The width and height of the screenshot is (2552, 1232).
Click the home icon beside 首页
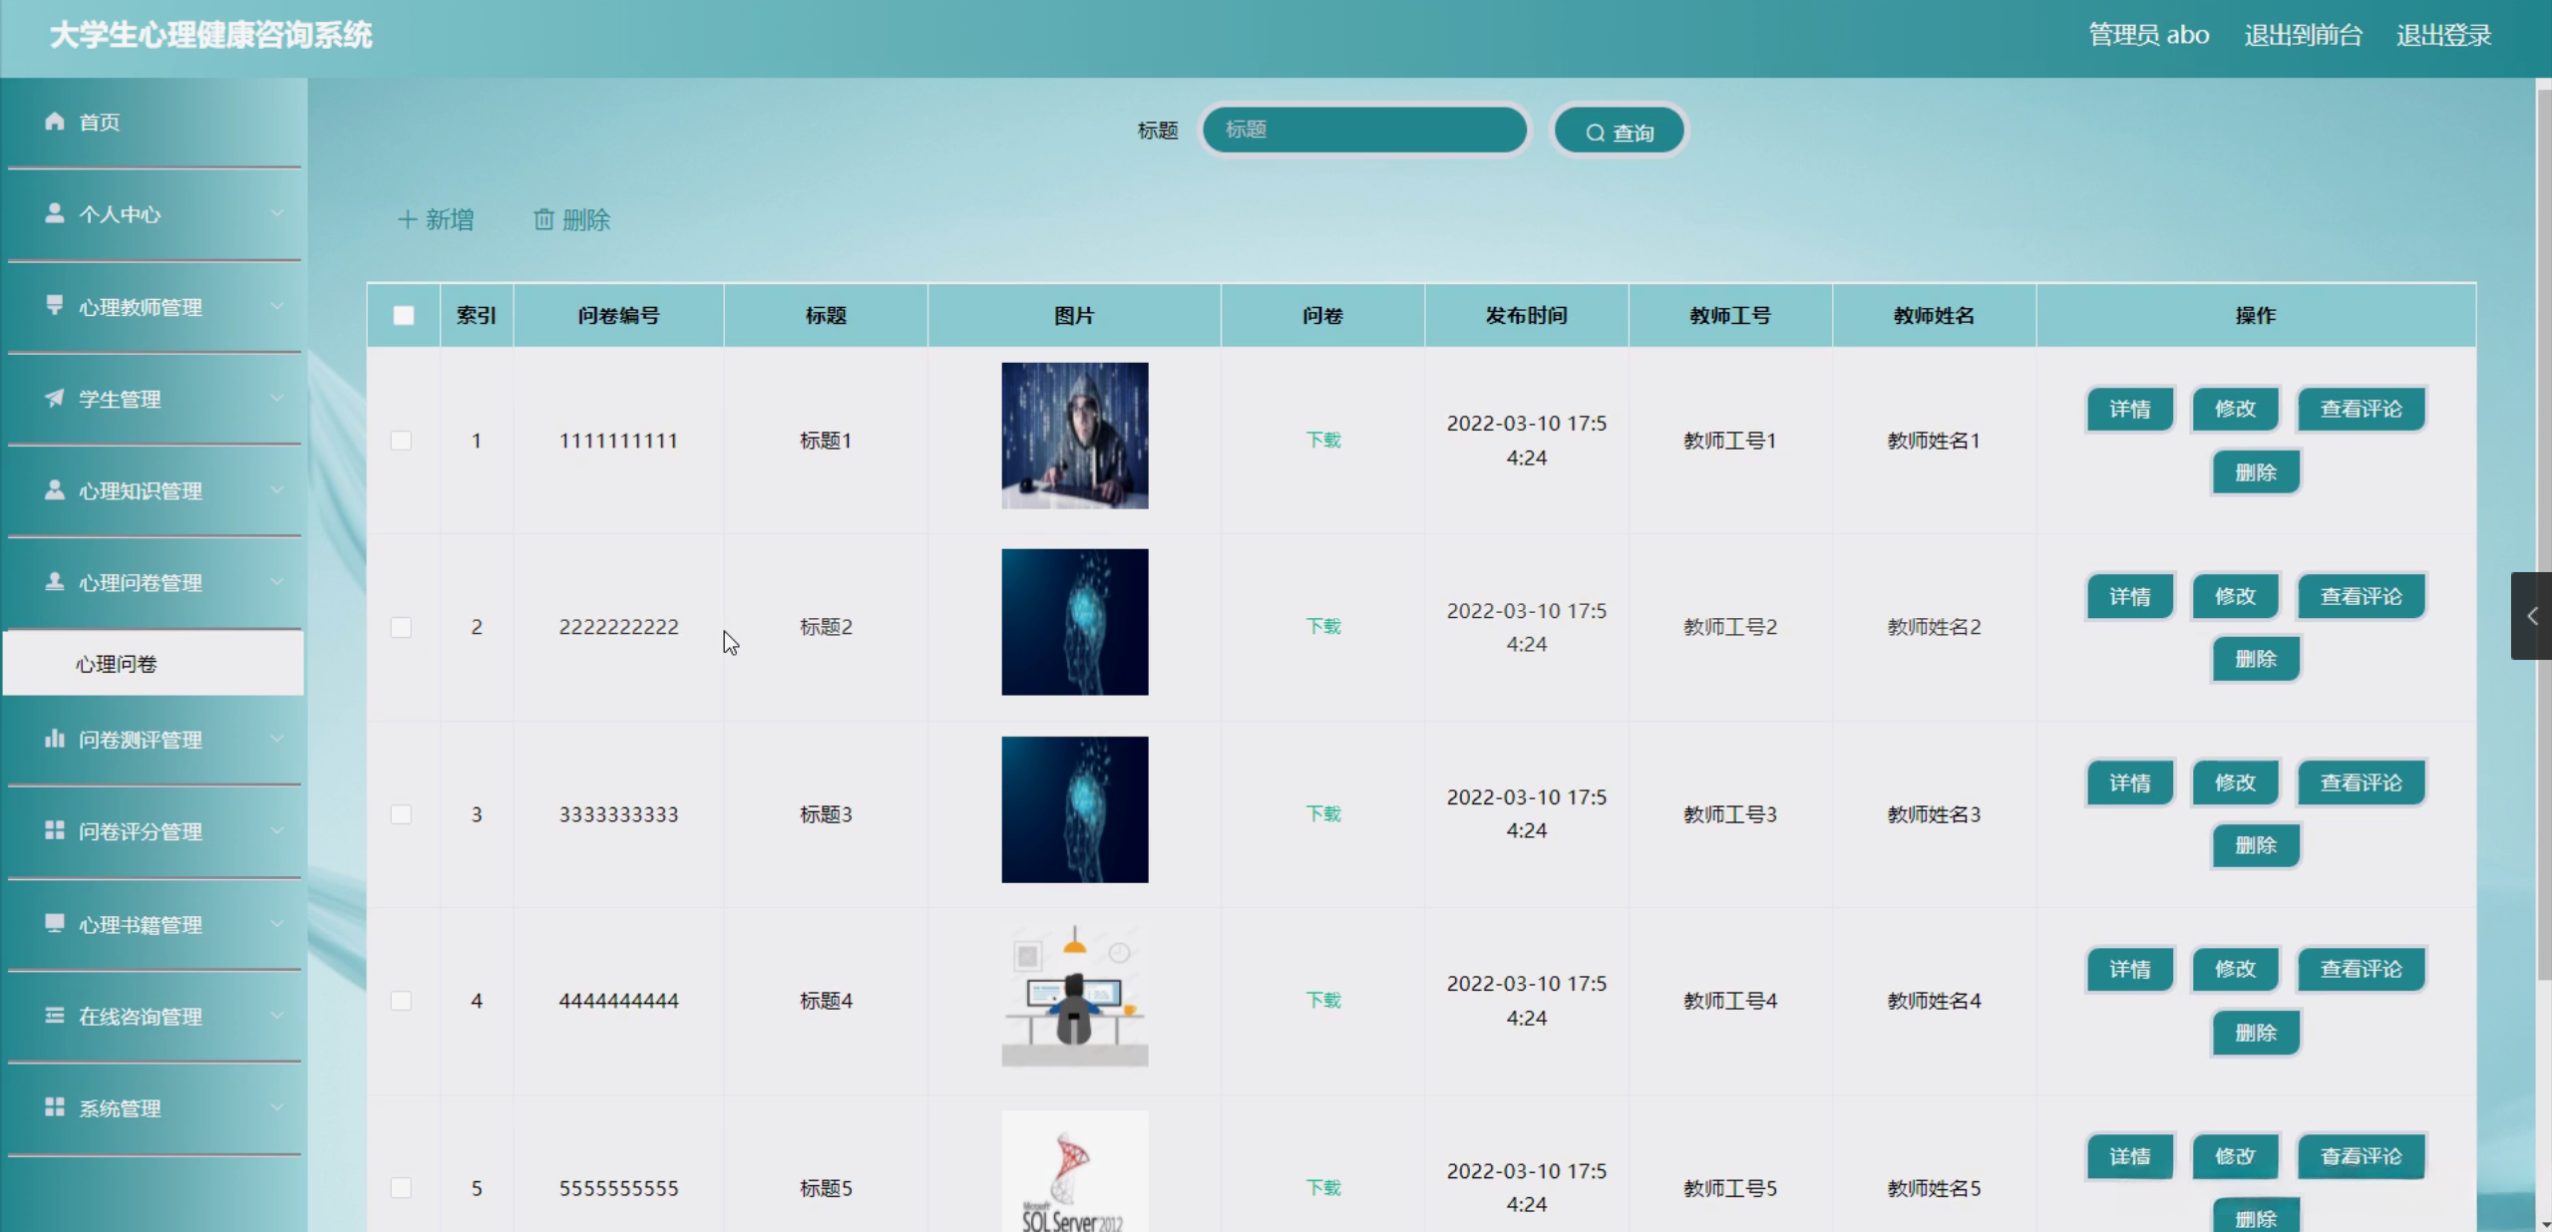pyautogui.click(x=55, y=122)
